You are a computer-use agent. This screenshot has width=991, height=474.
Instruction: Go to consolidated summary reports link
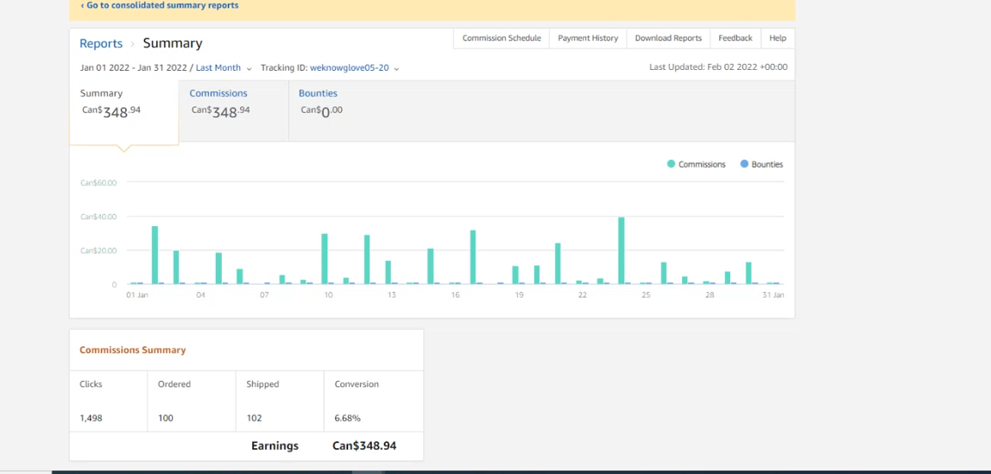[160, 6]
